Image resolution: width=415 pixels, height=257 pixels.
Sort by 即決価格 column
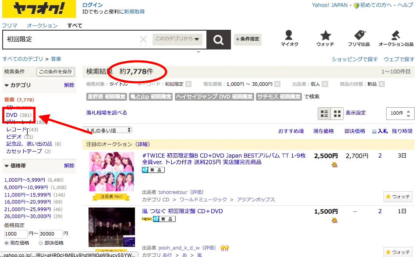point(355,131)
